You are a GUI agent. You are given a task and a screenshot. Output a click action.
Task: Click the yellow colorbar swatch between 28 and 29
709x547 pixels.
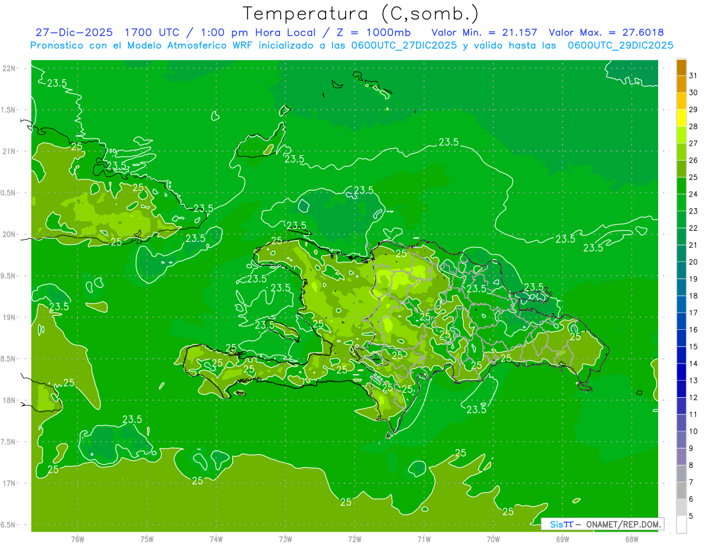click(x=681, y=118)
